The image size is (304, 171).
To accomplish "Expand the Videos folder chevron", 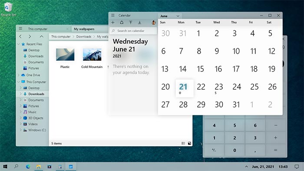I will coord(21,124).
